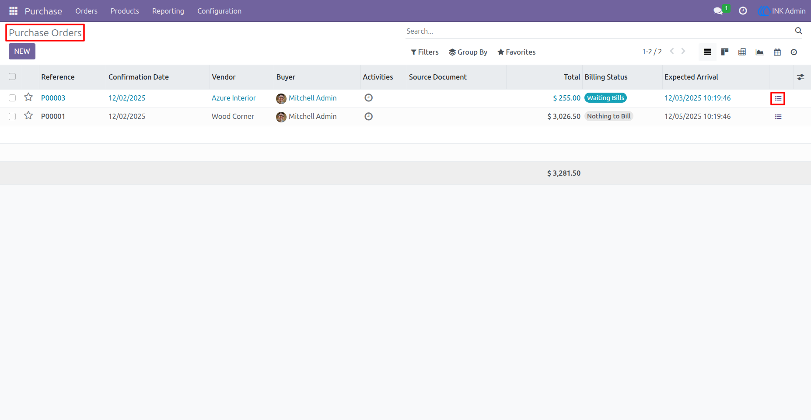
Task: Go to next page arrow
Action: point(683,52)
